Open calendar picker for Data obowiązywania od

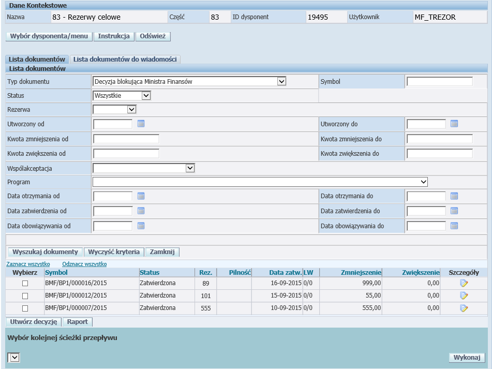point(141,226)
